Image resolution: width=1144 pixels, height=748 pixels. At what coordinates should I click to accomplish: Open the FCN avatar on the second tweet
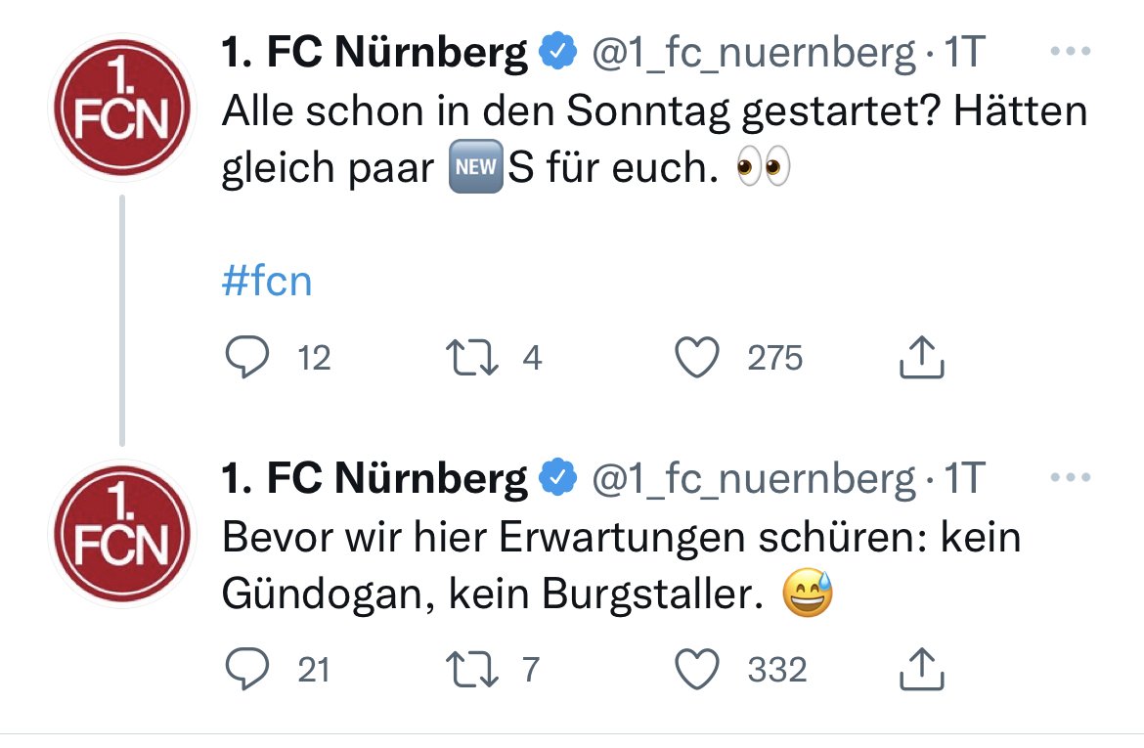(x=122, y=534)
